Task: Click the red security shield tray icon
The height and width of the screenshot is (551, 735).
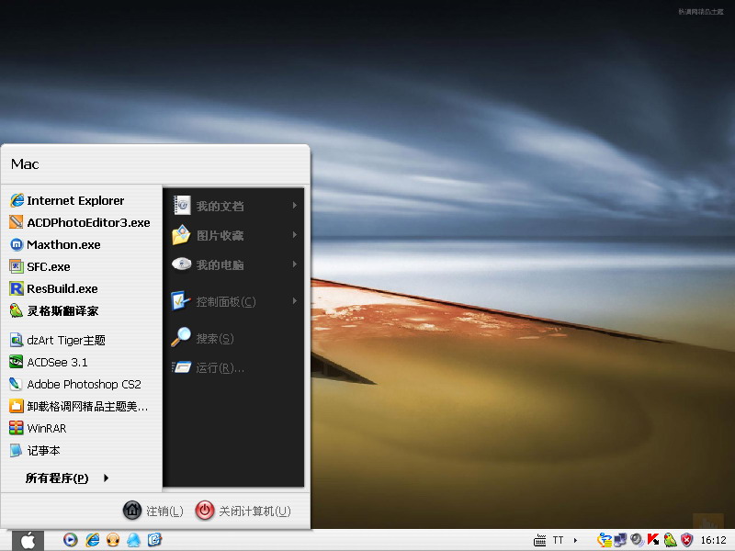Action: (x=686, y=540)
